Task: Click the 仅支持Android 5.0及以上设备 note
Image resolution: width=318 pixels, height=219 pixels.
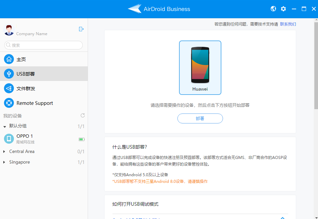Action: coord(140,175)
